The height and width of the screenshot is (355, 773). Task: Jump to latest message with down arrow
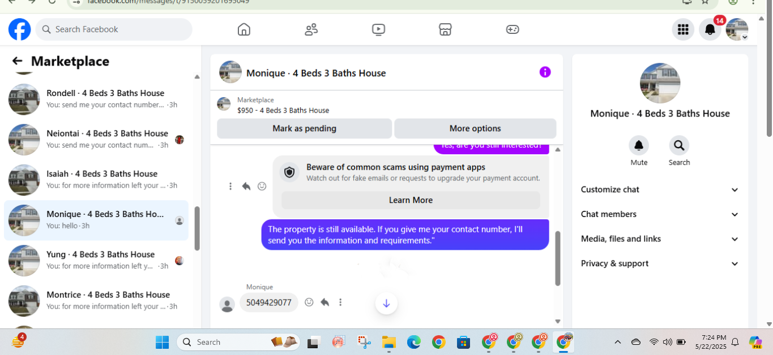click(x=386, y=304)
